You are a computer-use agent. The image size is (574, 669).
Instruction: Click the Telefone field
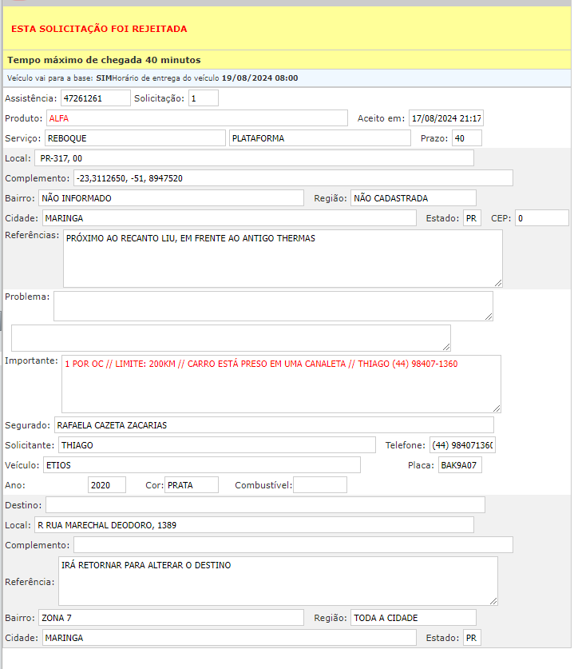pyautogui.click(x=462, y=445)
